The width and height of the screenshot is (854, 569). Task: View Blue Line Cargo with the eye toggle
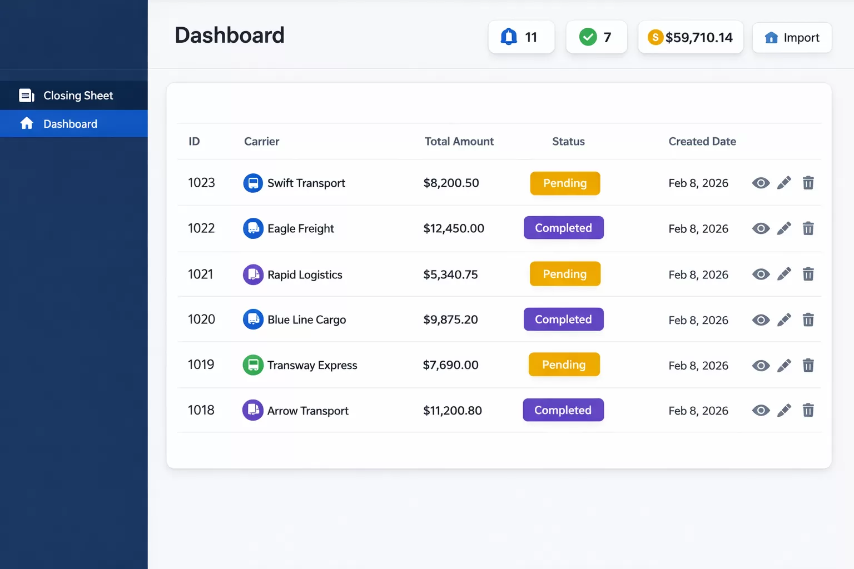(760, 320)
